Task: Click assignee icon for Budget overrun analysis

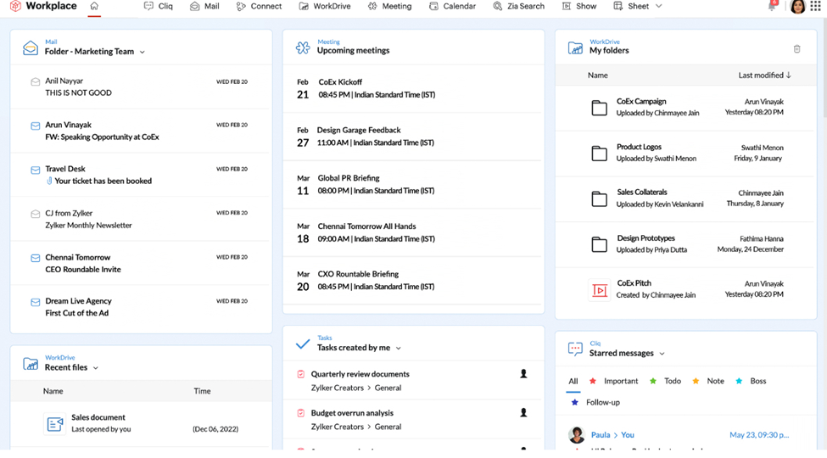Action: coord(523,412)
